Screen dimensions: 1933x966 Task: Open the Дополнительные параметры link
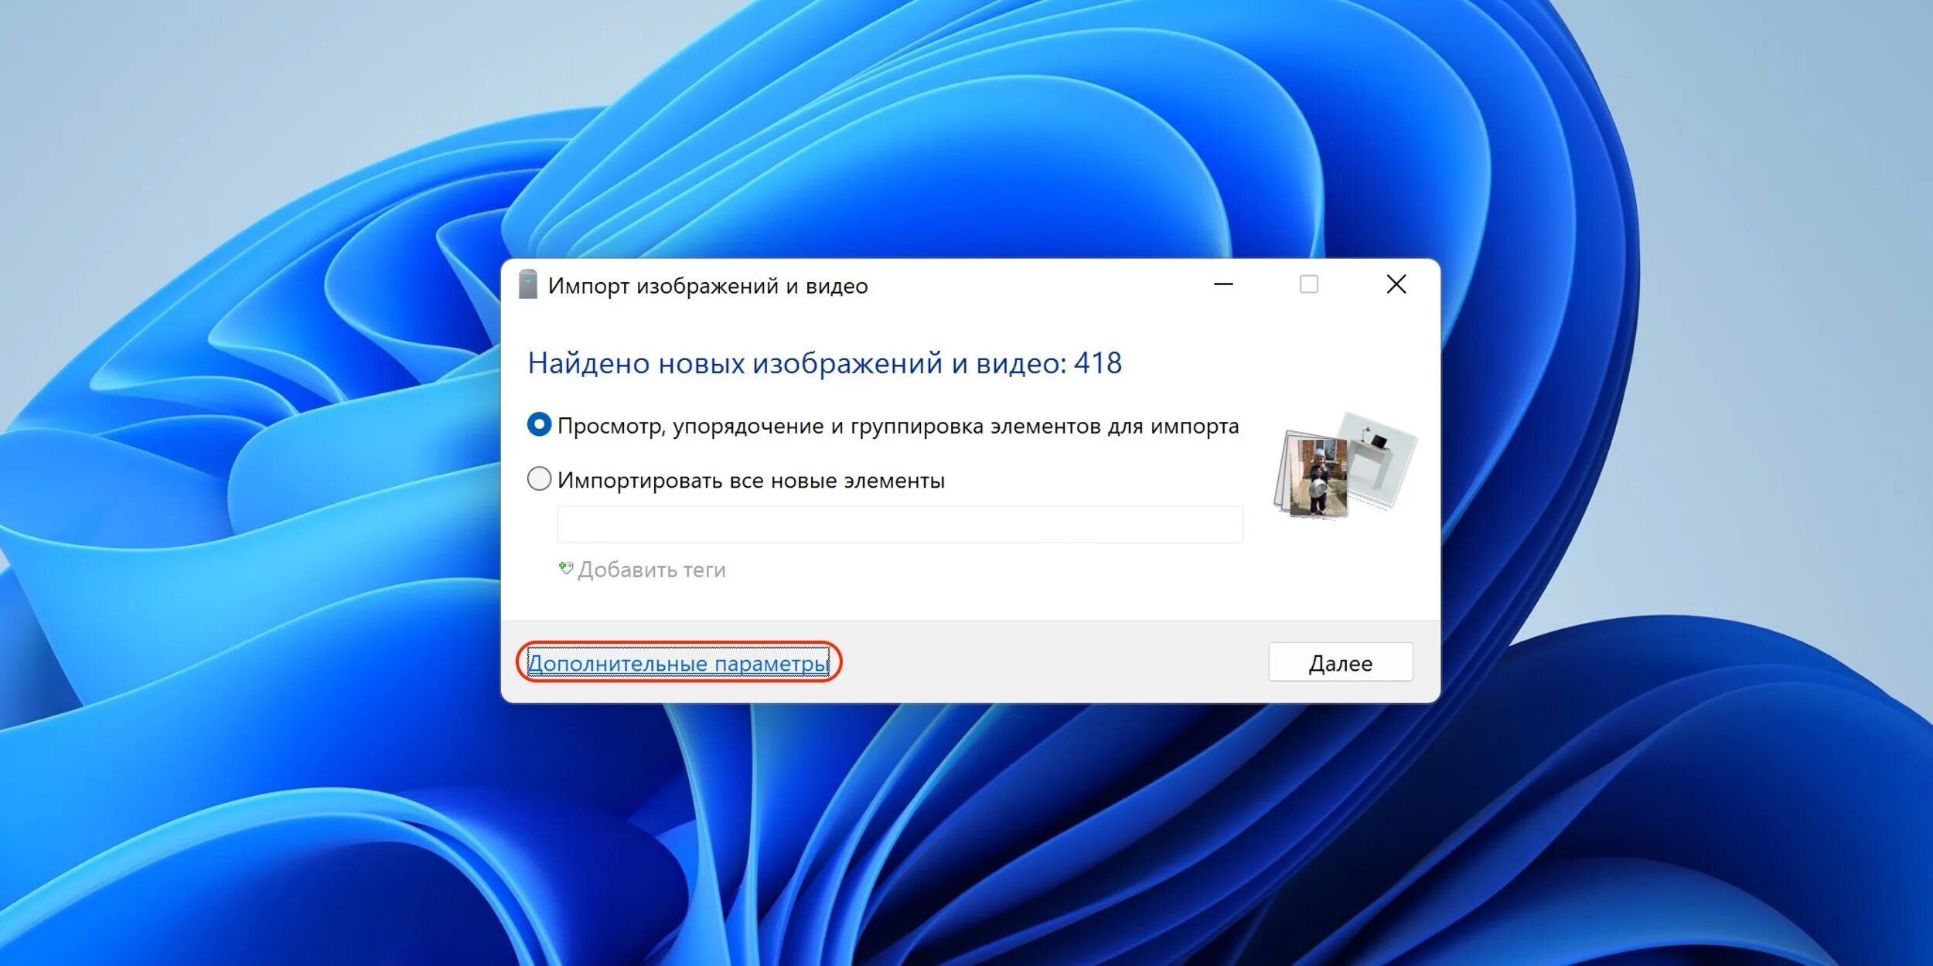click(677, 663)
